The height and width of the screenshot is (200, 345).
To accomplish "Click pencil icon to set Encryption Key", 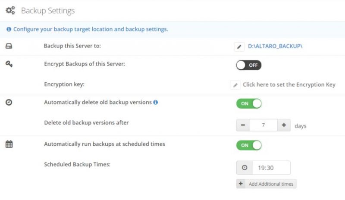I will (235, 85).
